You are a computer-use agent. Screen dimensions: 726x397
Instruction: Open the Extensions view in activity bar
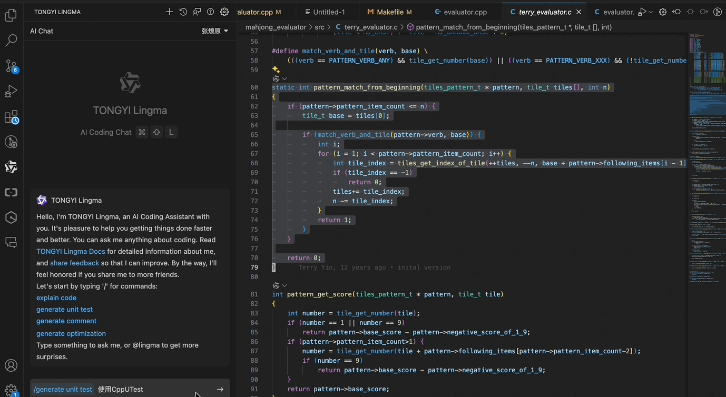(x=11, y=117)
